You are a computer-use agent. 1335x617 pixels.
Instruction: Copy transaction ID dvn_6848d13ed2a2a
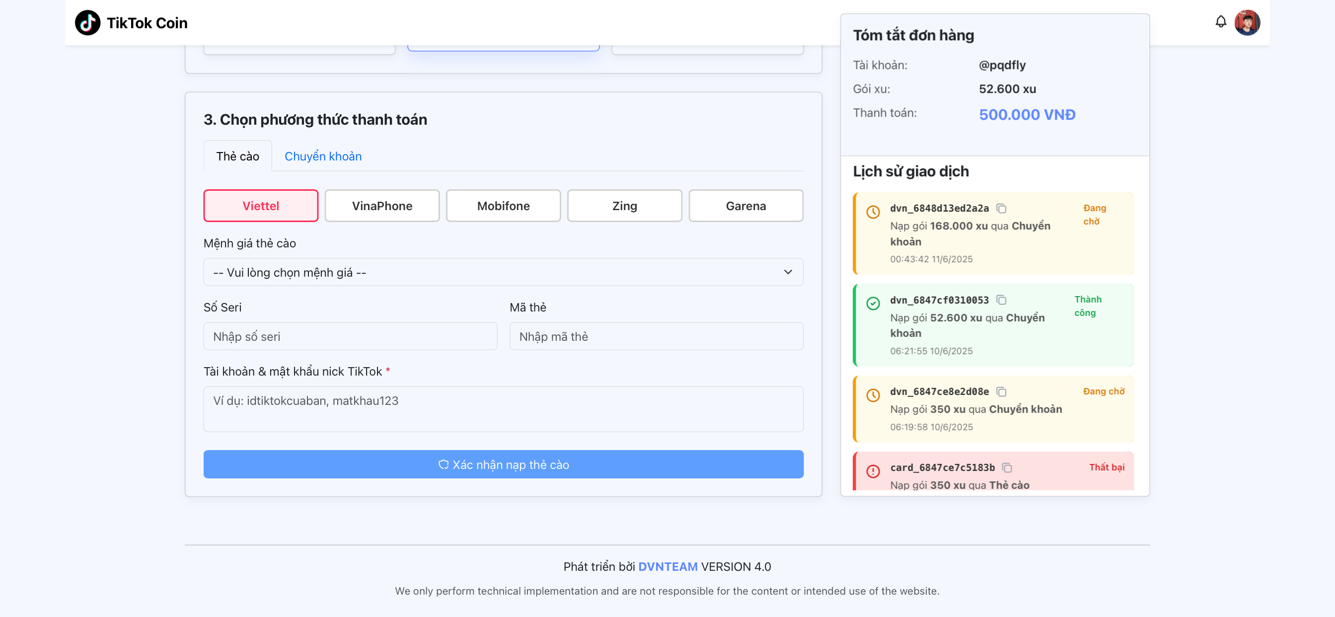1001,209
